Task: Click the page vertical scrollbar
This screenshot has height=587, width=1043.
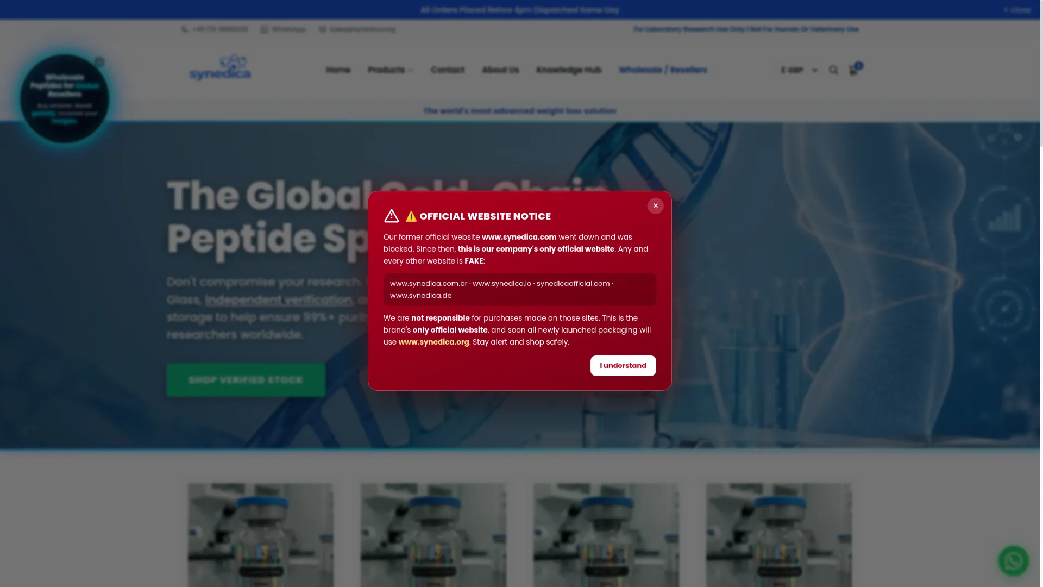Action: pyautogui.click(x=1041, y=73)
